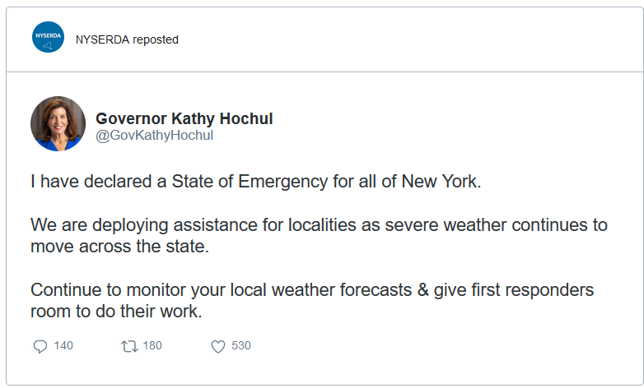Screen dimensions: 644x388
Task: Click the "Continue to monitor" paragraph
Action: point(312,301)
